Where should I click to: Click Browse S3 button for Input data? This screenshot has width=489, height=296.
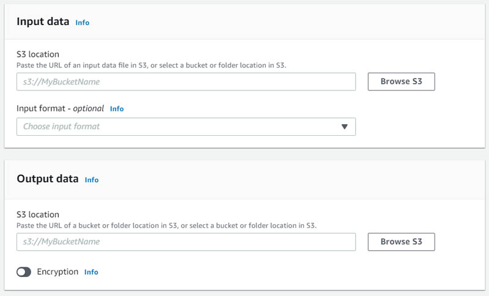pos(401,82)
